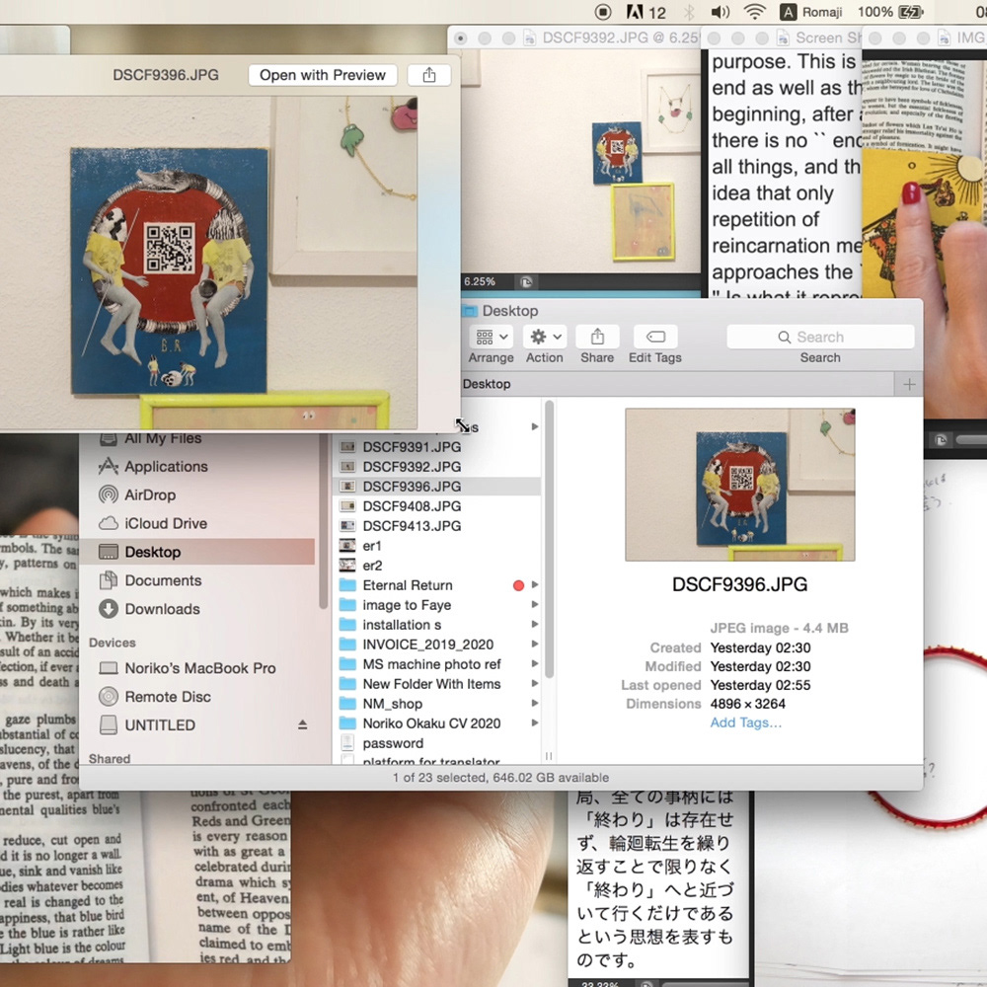Click the Desktop folder title in Finder titlebar
The image size is (987, 987).
coord(500,310)
